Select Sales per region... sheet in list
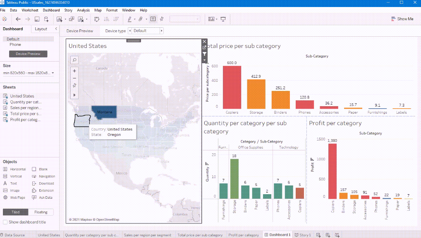Image resolution: width=421 pixels, height=238 pixels. click(x=26, y=108)
